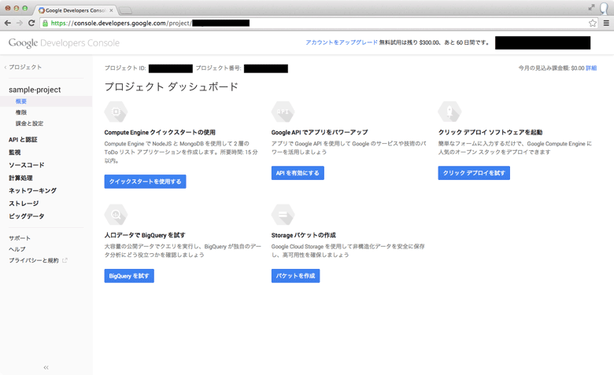The width and height of the screenshot is (614, 375).
Task: Expand the ソースコード section
Action: click(x=27, y=165)
